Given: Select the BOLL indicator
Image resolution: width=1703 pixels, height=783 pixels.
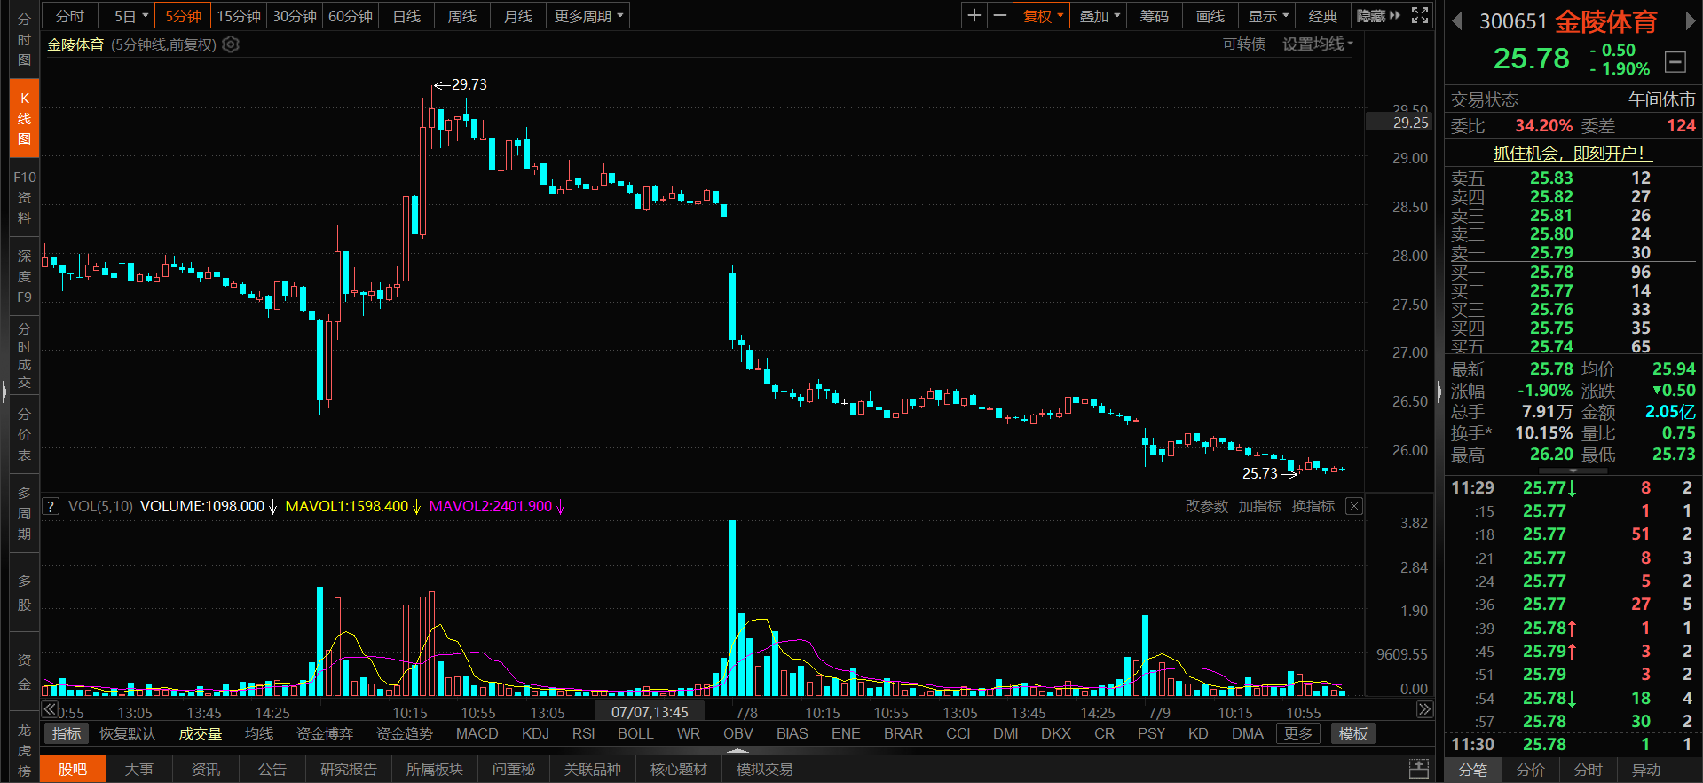Looking at the screenshot, I should tap(635, 733).
